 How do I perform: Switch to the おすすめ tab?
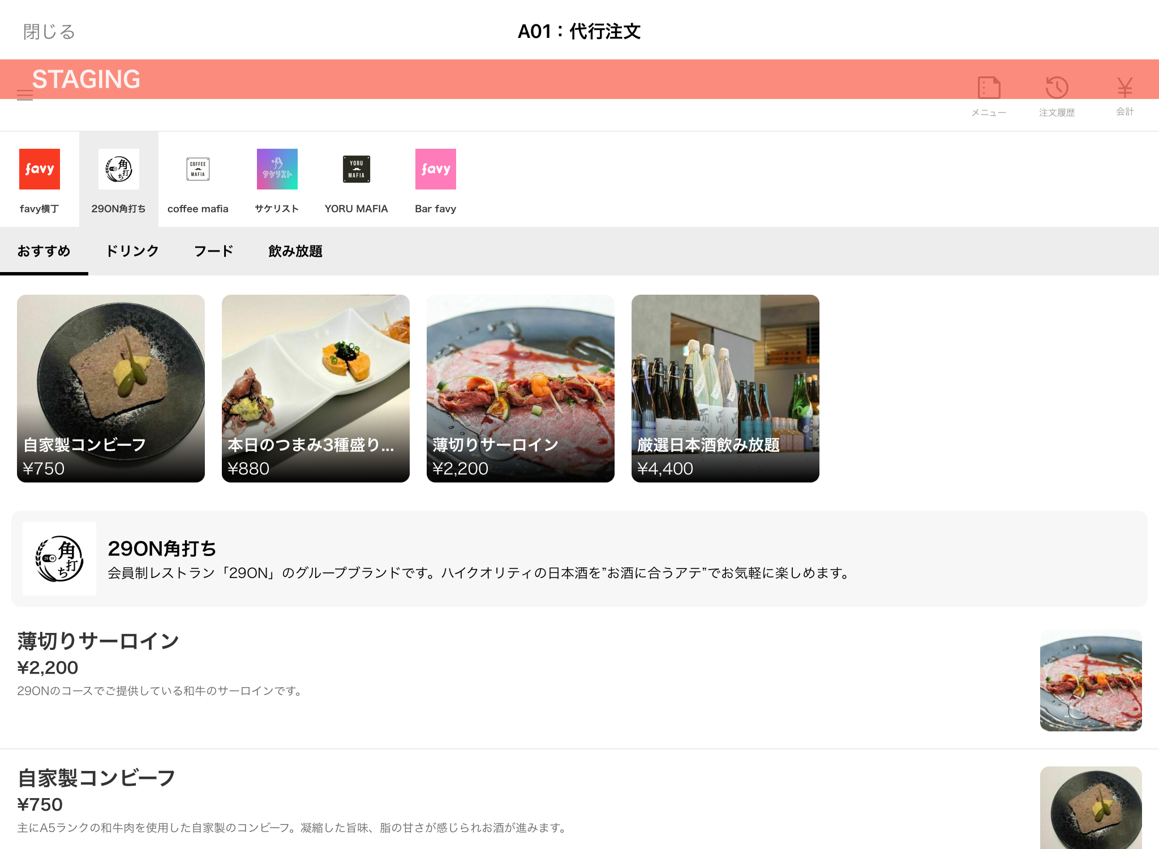44,251
